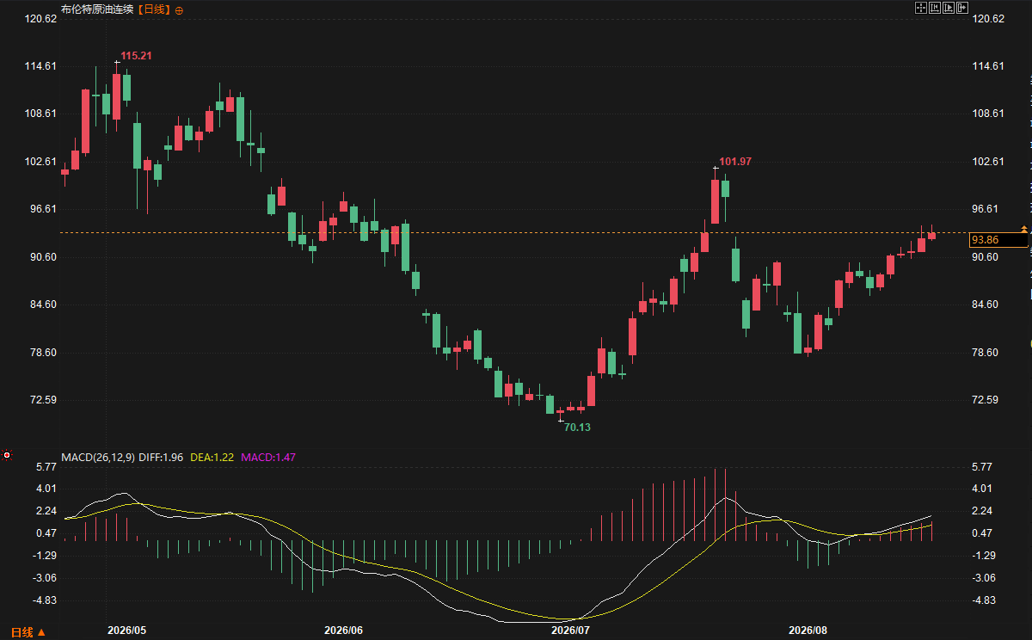Click the right axis value 84.60
The image size is (1032, 640).
[985, 305]
